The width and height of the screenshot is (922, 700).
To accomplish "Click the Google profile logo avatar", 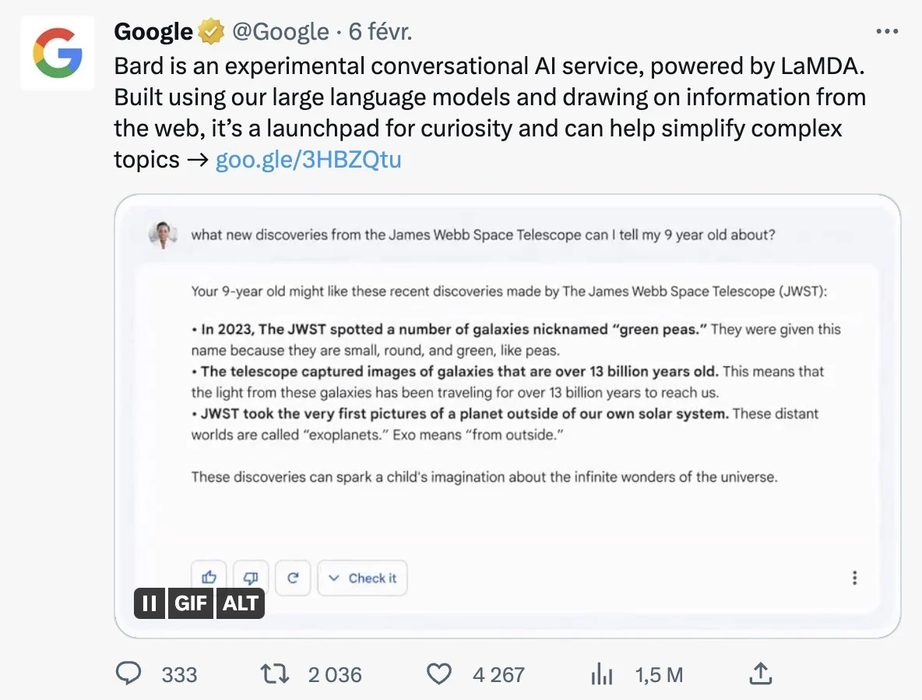I will pos(57,53).
